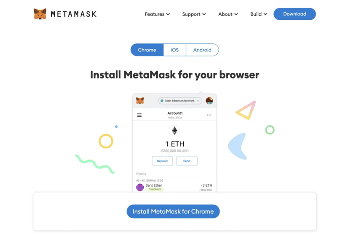Click the MetaMask fox logo in header
Viewport: 337px width, 241px height.
click(40, 14)
